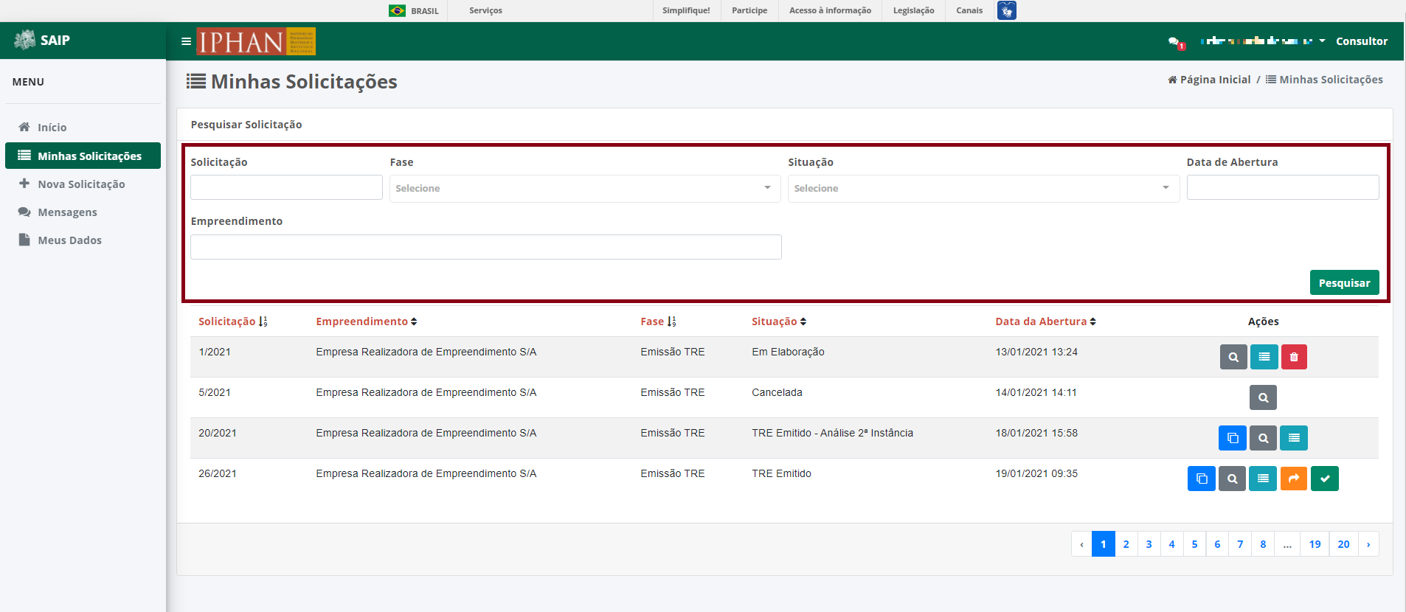Open Mensagens in sidebar menu
The width and height of the screenshot is (1406, 612).
83,212
